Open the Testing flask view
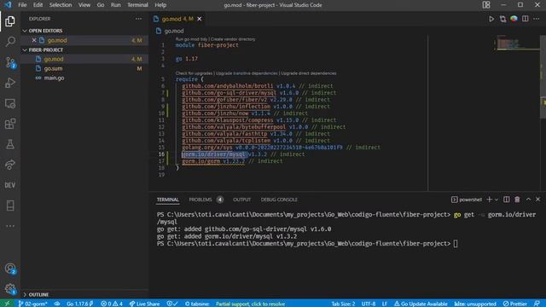This screenshot has width=546, height=307. point(10,144)
